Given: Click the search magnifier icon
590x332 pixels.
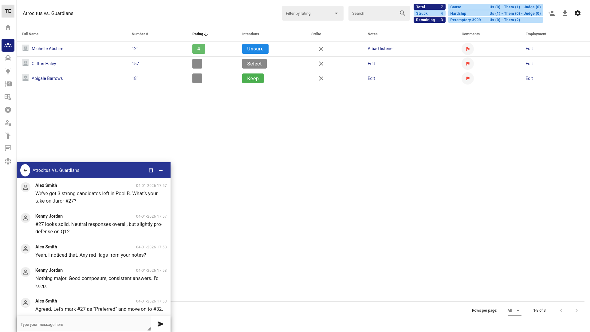Looking at the screenshot, I should pos(403,13).
